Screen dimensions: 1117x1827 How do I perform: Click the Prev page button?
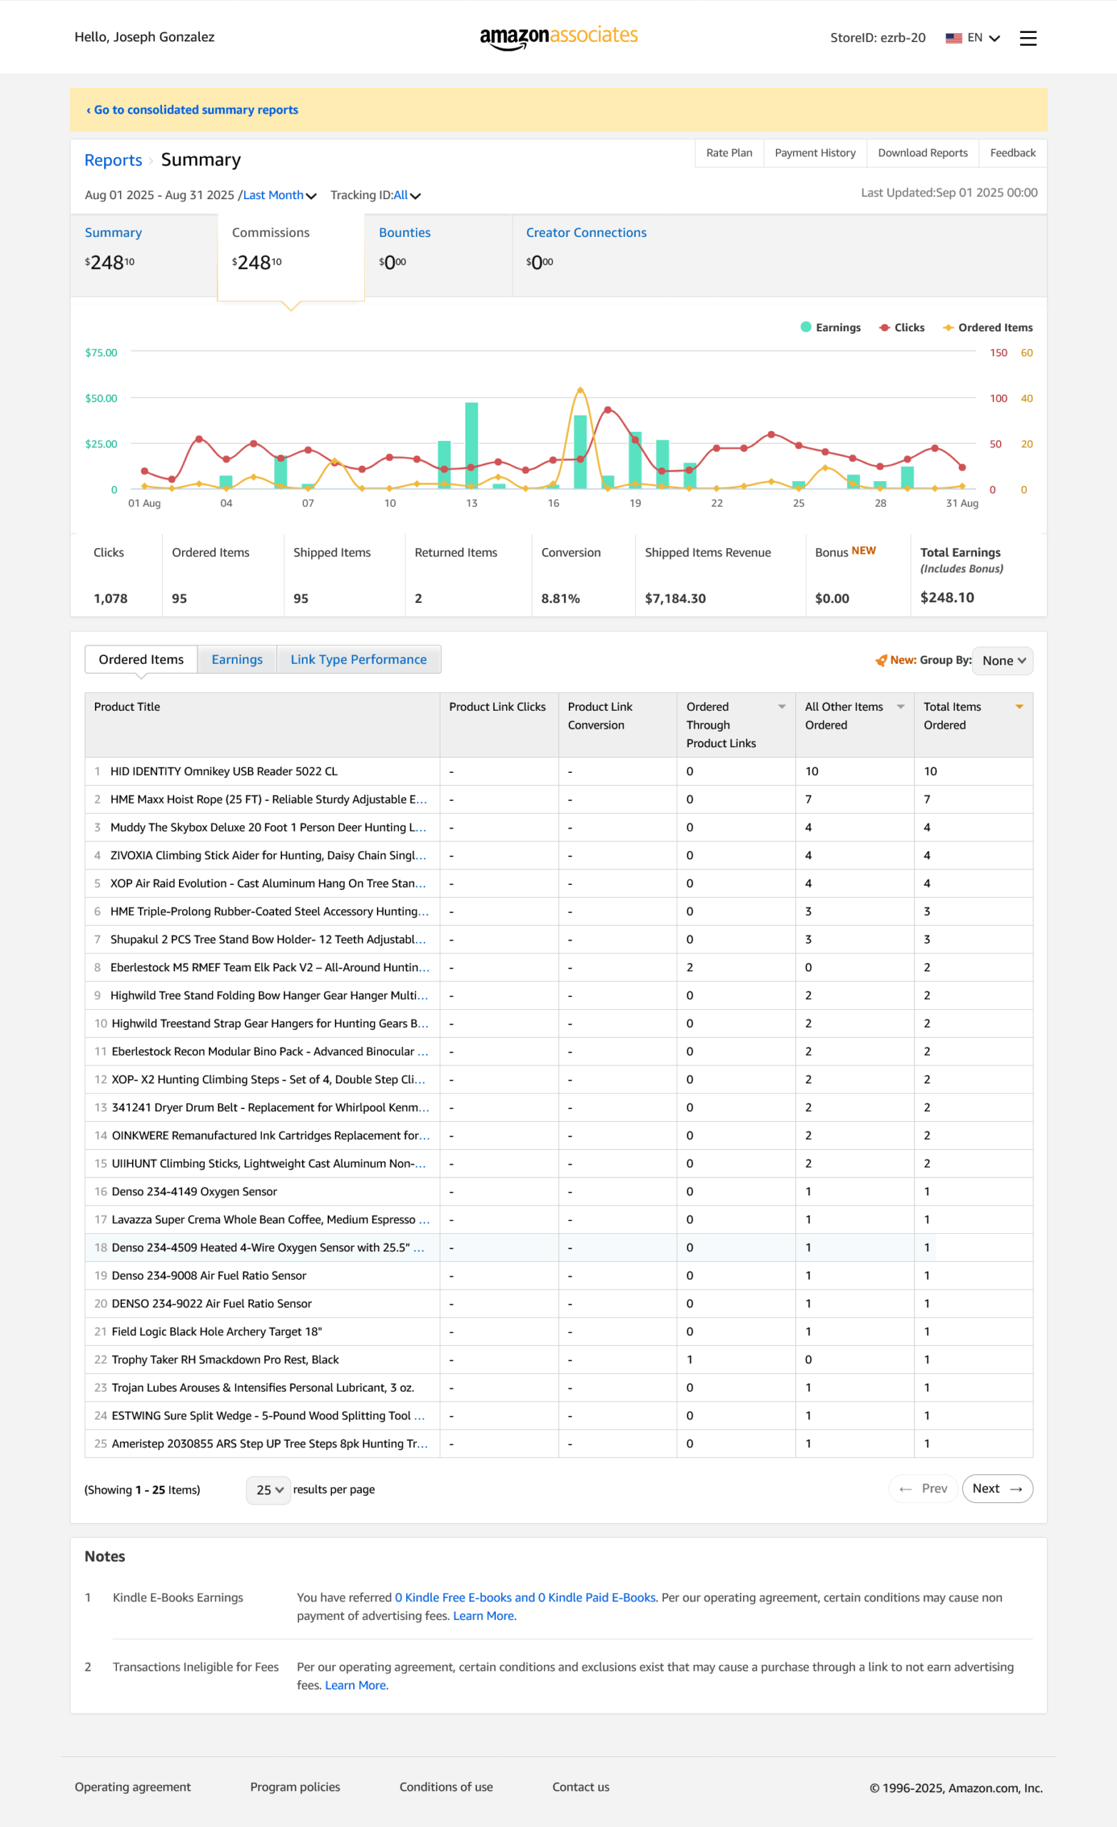click(x=923, y=1488)
